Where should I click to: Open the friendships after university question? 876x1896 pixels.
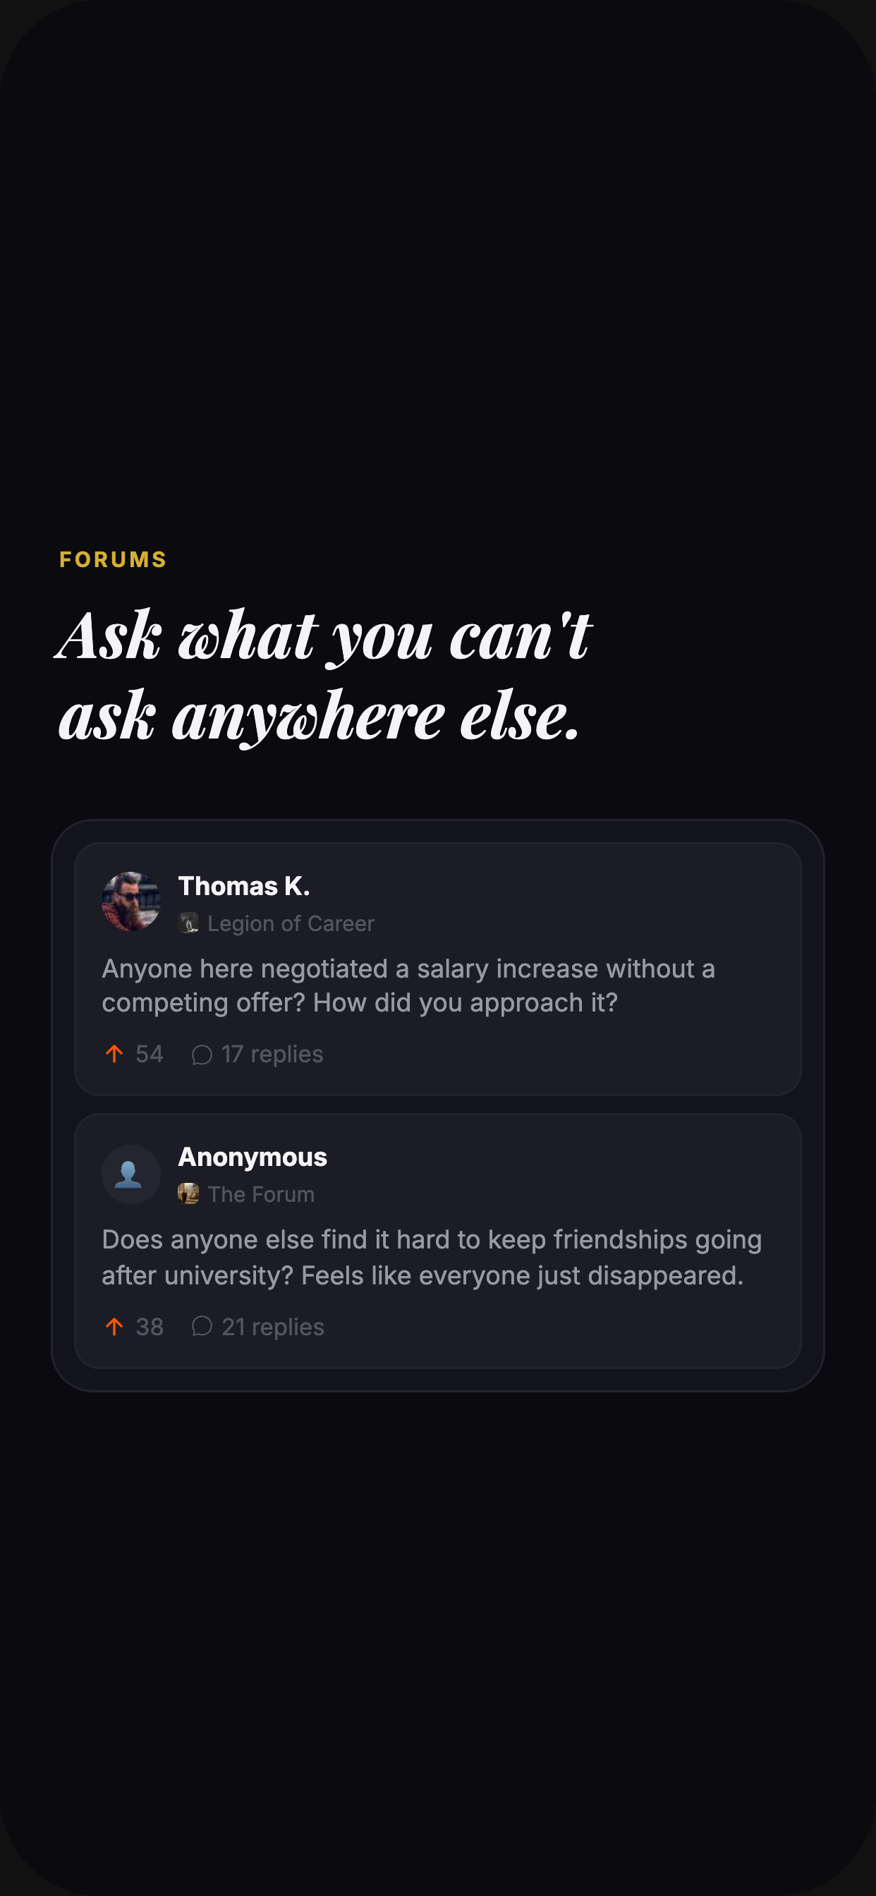point(432,1257)
